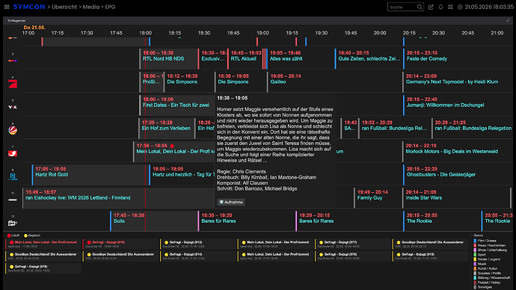Open The Rookie at 20:15
516x290 pixels.
442,221
